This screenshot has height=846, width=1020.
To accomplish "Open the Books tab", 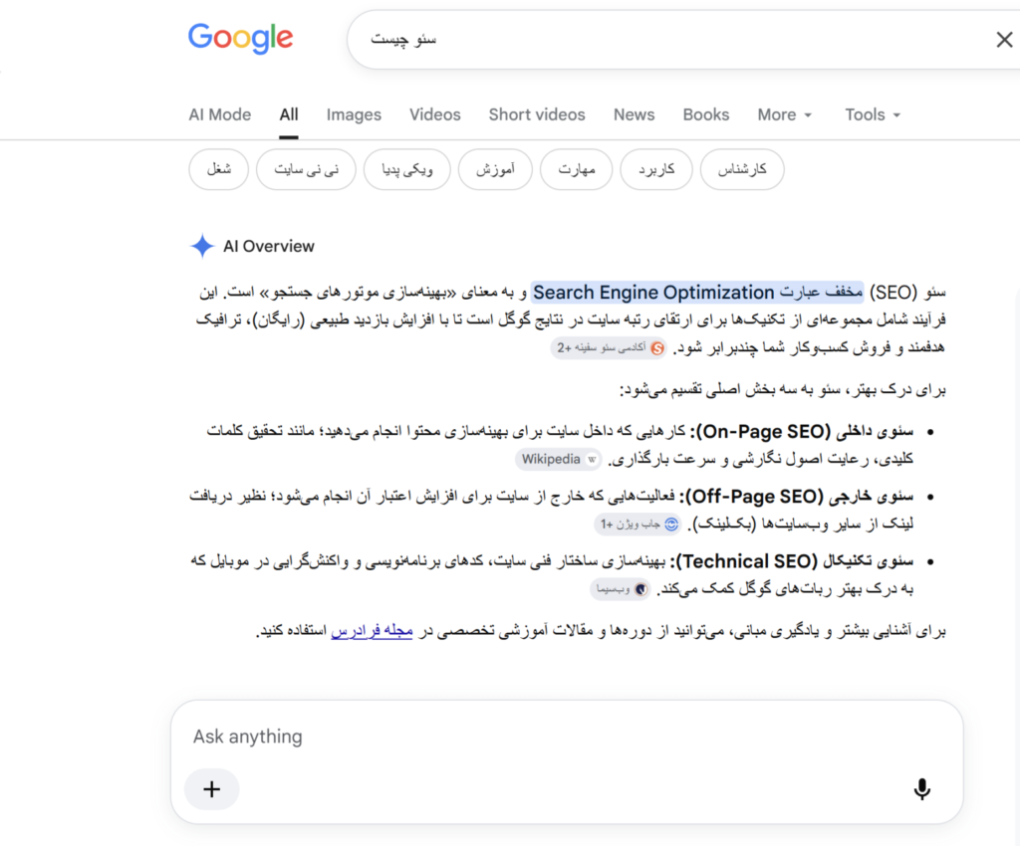I will (706, 115).
